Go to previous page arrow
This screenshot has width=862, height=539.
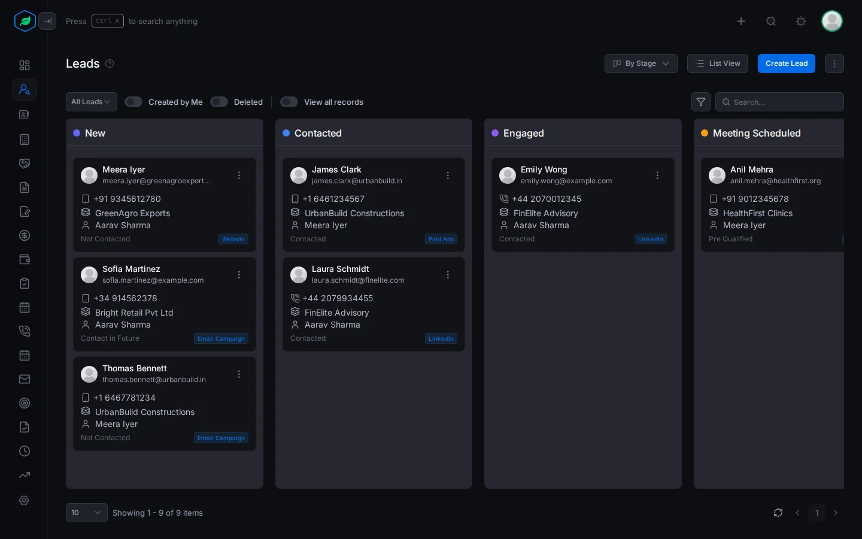(797, 513)
